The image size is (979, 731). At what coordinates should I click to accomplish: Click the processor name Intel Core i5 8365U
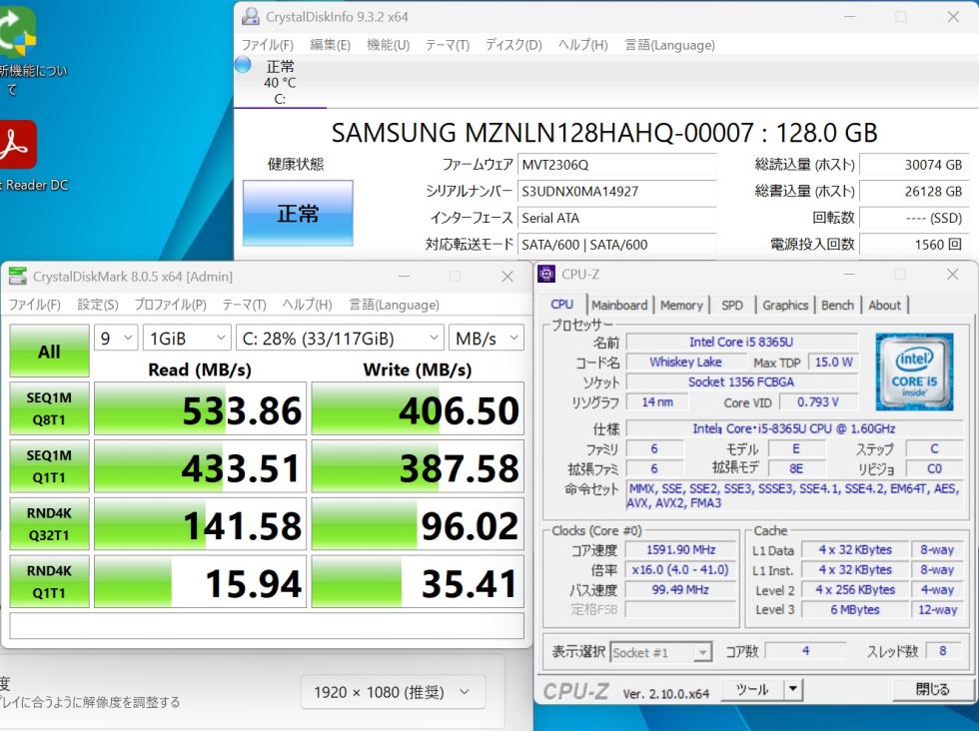pyautogui.click(x=741, y=343)
